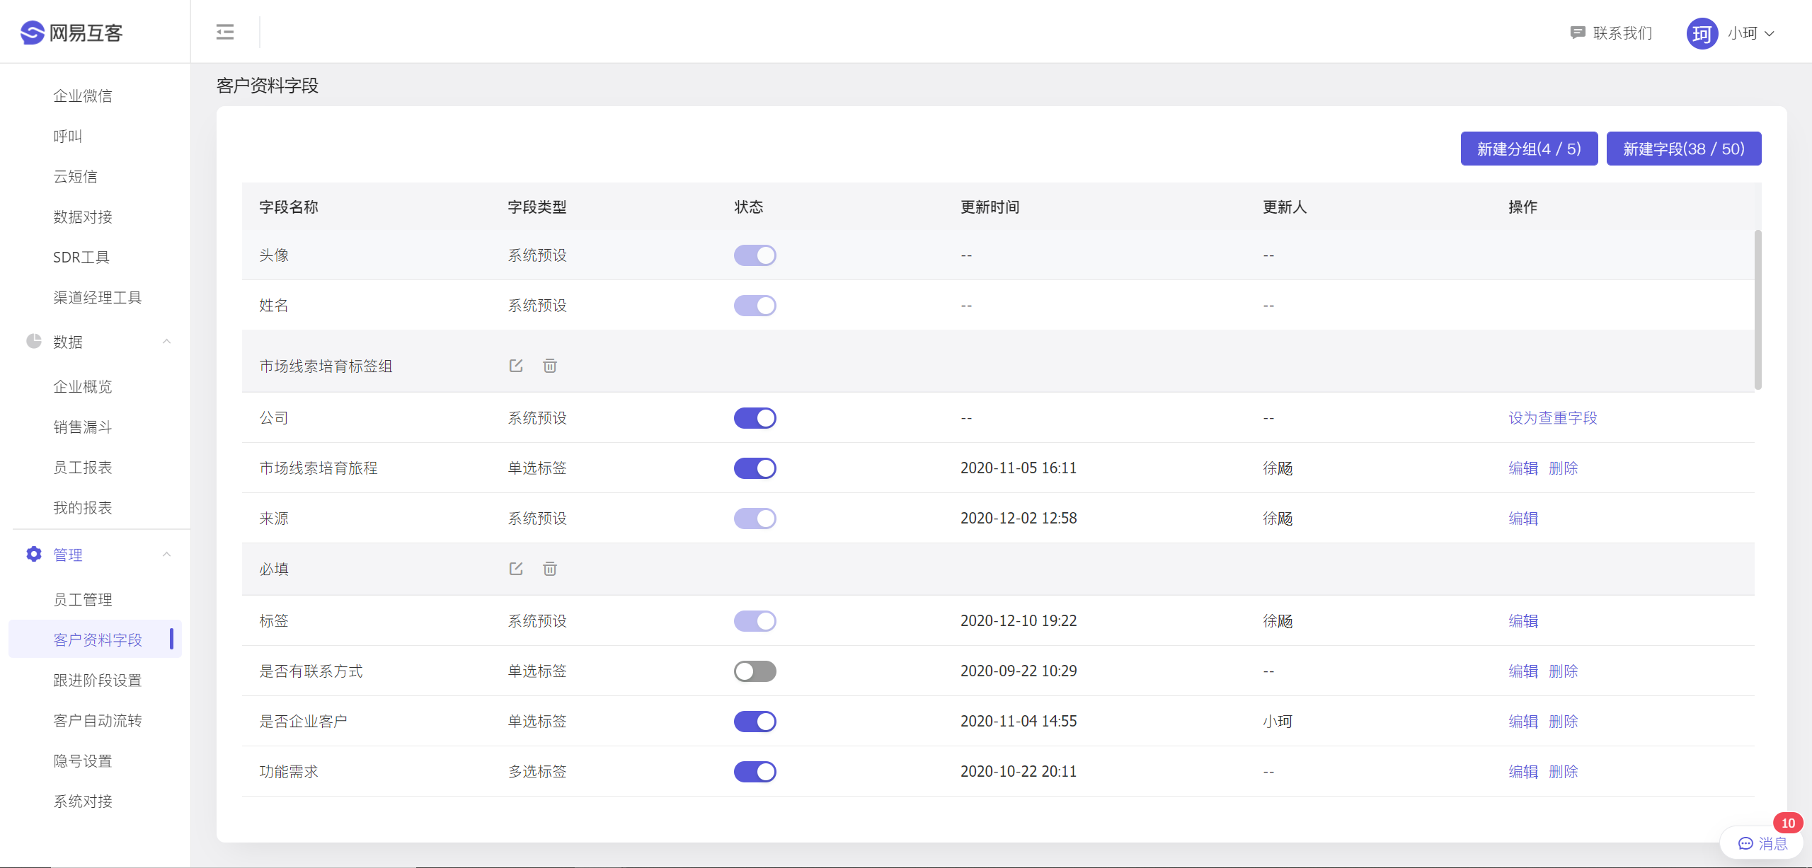Image resolution: width=1812 pixels, height=868 pixels.
Task: Click 删除 for 是否企业客户
Action: click(x=1564, y=722)
